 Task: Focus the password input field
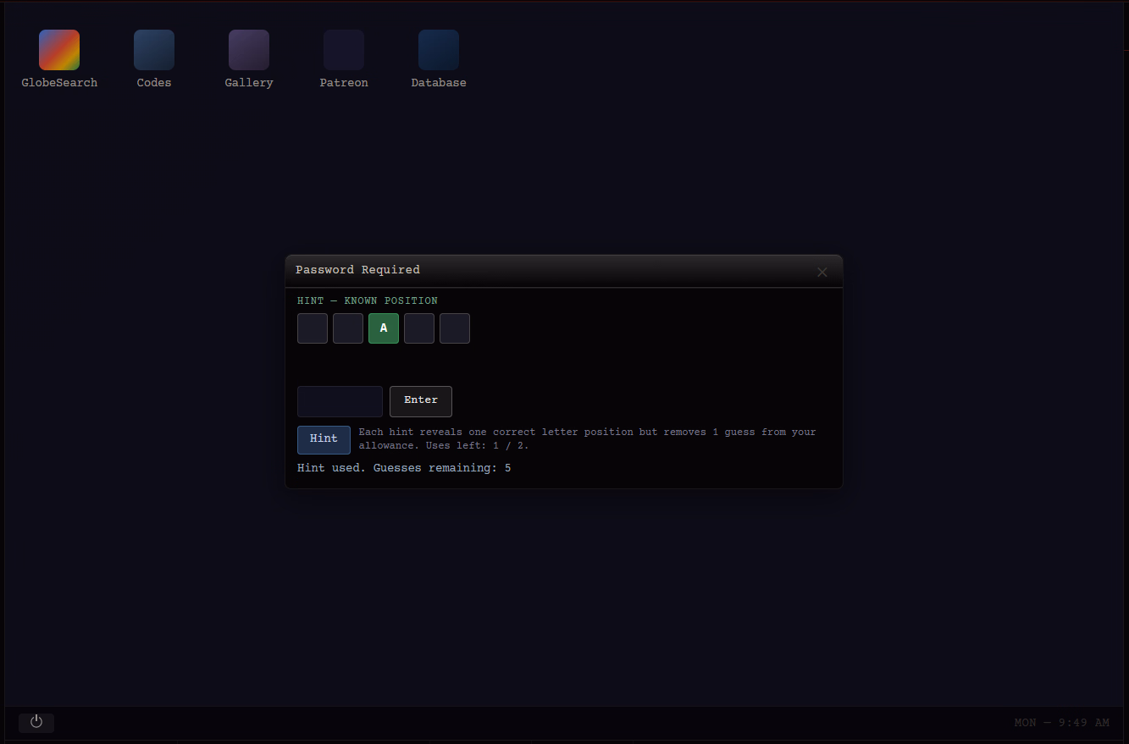(340, 401)
